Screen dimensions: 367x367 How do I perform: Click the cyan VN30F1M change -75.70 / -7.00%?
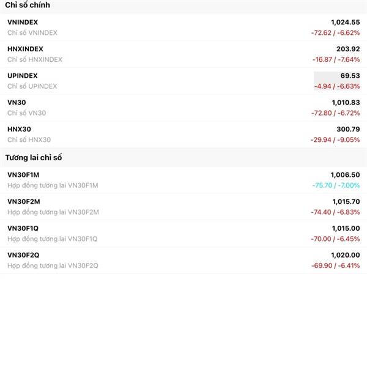point(336,185)
